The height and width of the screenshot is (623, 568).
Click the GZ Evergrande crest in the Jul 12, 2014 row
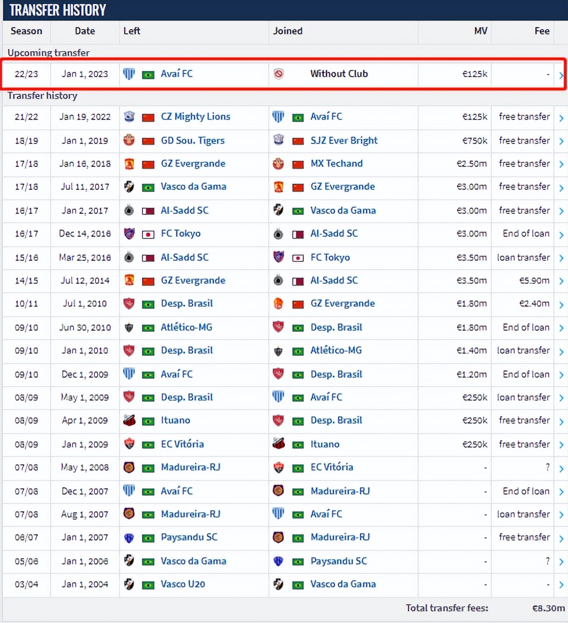[129, 281]
